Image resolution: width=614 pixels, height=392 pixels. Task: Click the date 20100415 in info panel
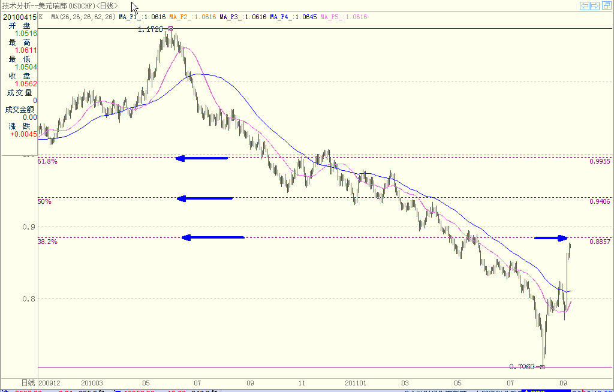pyautogui.click(x=20, y=17)
